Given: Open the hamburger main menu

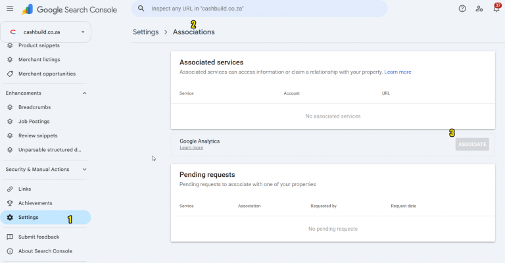Looking at the screenshot, I should [10, 9].
